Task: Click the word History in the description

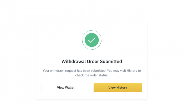Action: pos(132,71)
